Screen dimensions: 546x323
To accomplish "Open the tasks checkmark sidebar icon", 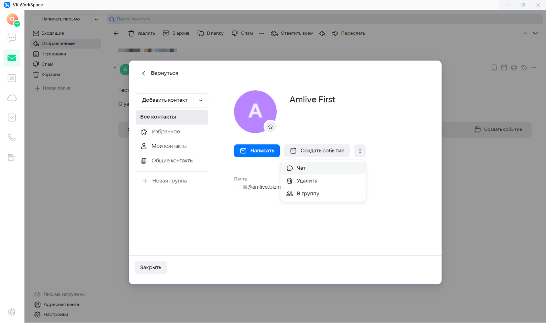I will coord(12,118).
